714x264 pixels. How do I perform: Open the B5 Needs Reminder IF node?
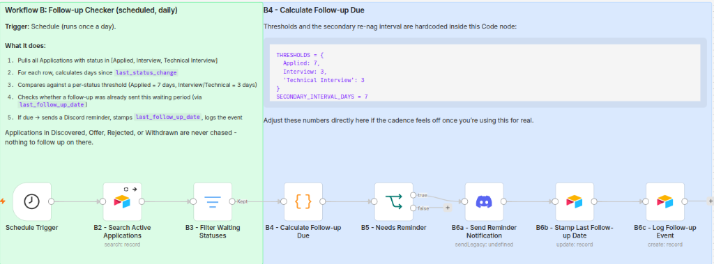click(394, 201)
